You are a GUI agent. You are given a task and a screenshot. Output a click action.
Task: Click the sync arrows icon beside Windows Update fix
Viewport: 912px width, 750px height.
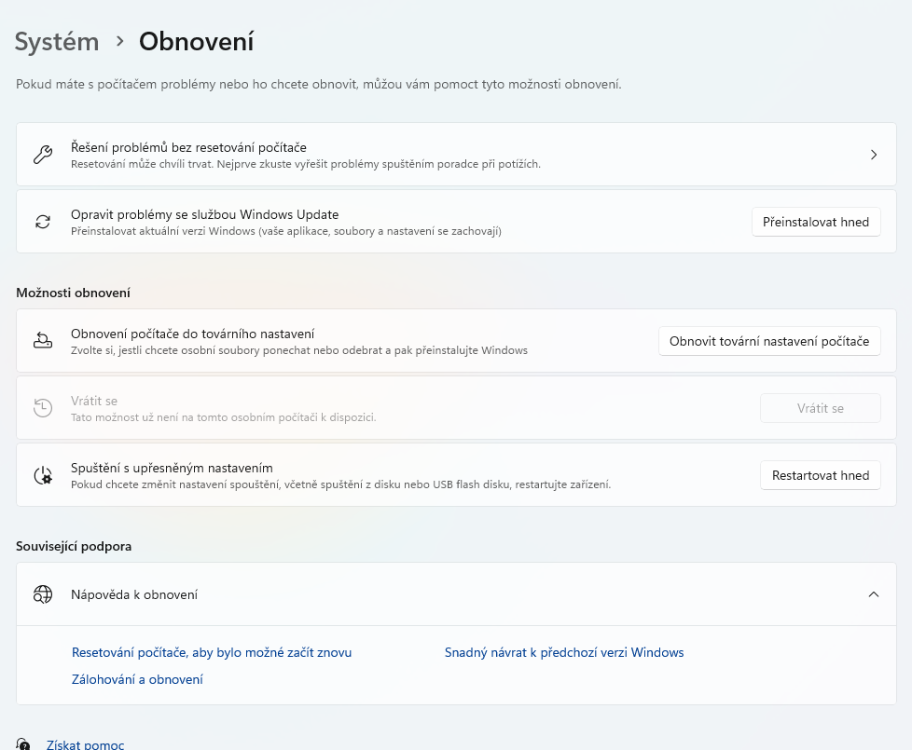point(43,222)
